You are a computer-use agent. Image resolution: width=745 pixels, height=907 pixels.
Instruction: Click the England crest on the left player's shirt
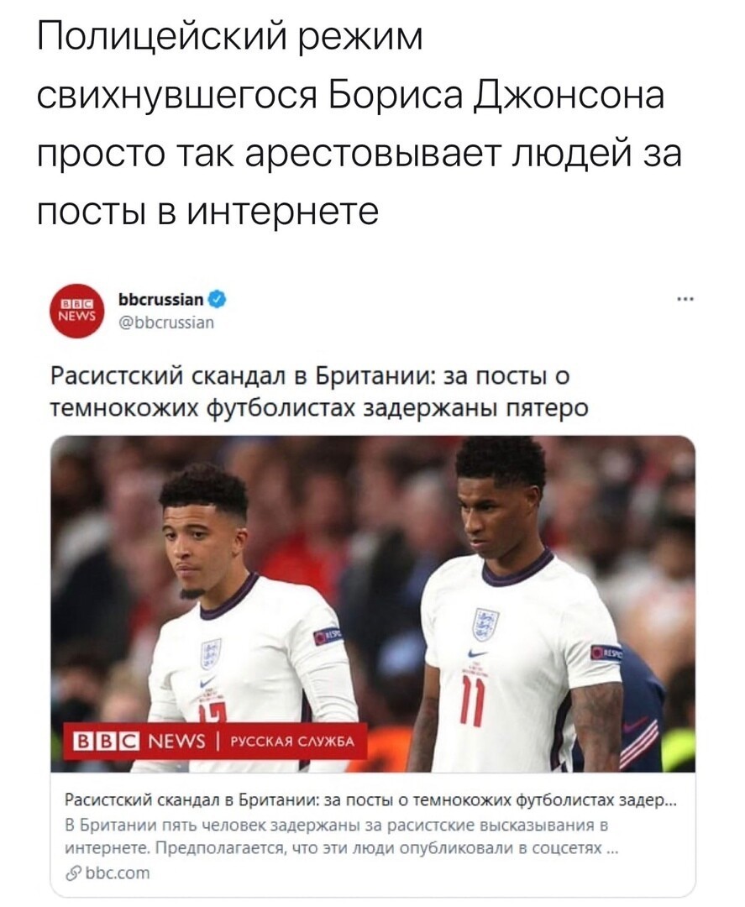tap(210, 653)
